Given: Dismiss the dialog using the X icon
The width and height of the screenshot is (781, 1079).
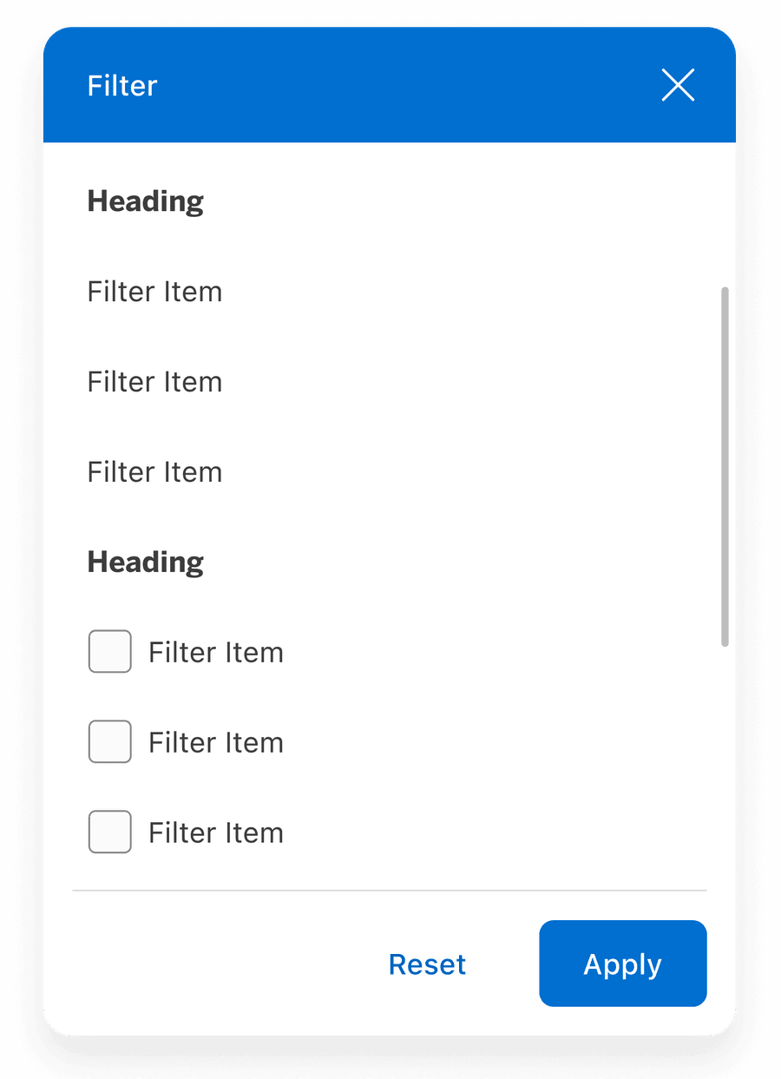Looking at the screenshot, I should click(x=678, y=85).
